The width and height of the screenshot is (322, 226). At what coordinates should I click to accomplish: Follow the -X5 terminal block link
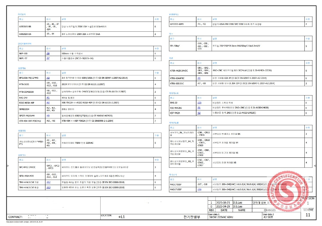tap(48, 115)
